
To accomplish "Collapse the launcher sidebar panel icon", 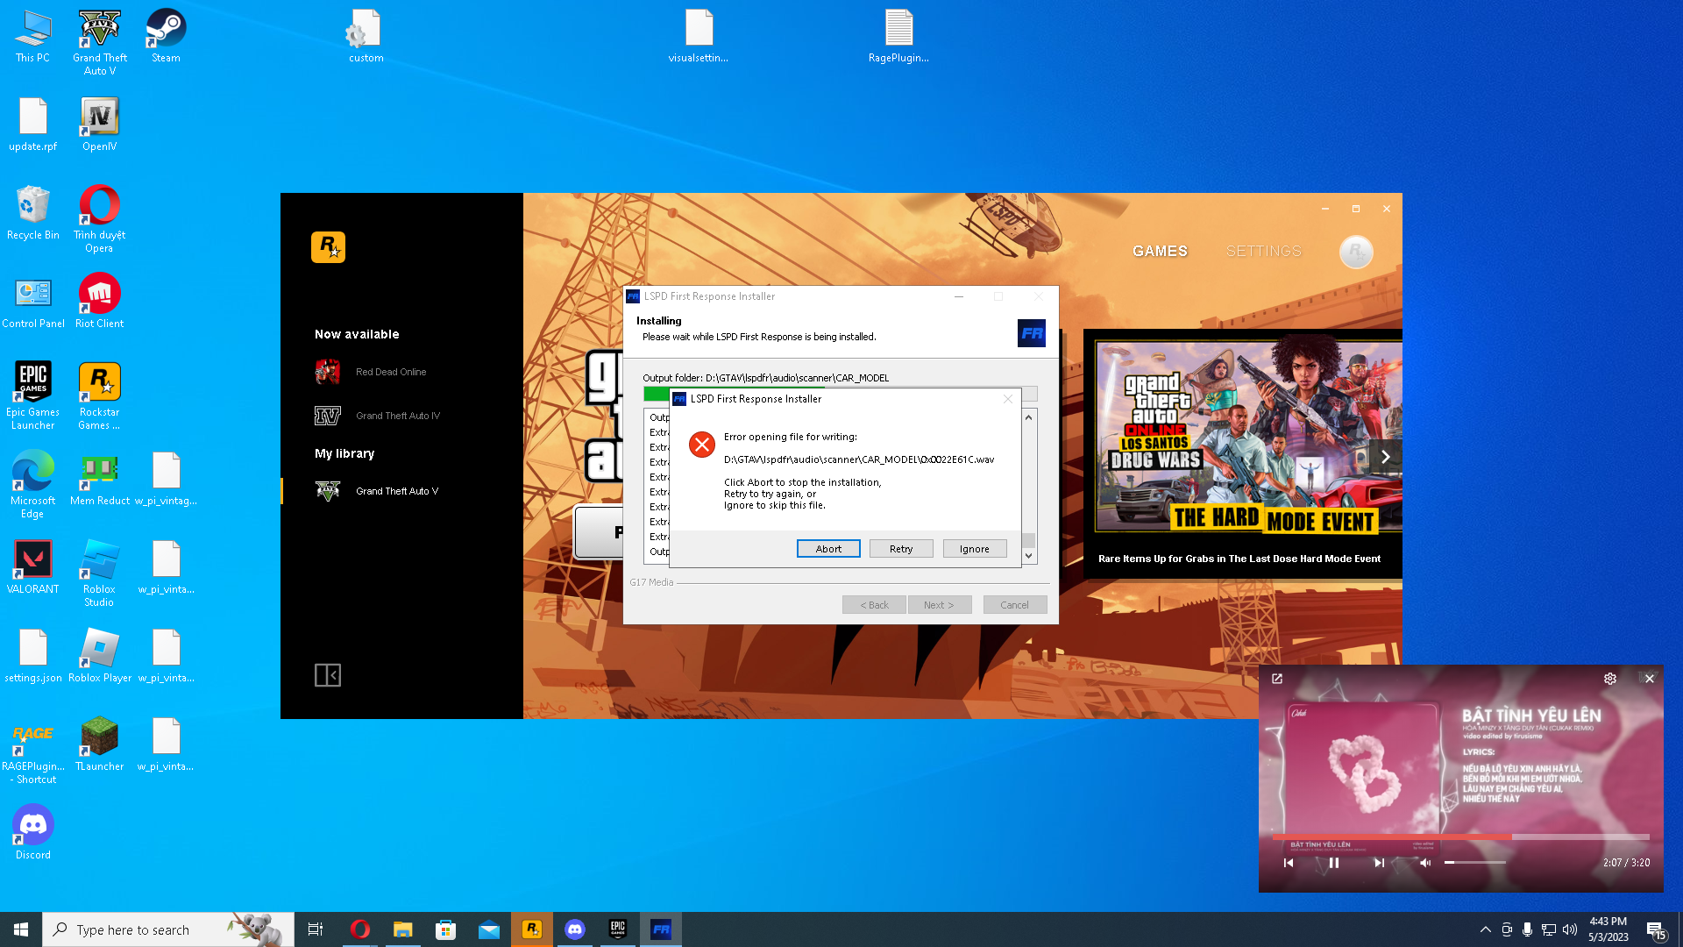I will pos(327,675).
